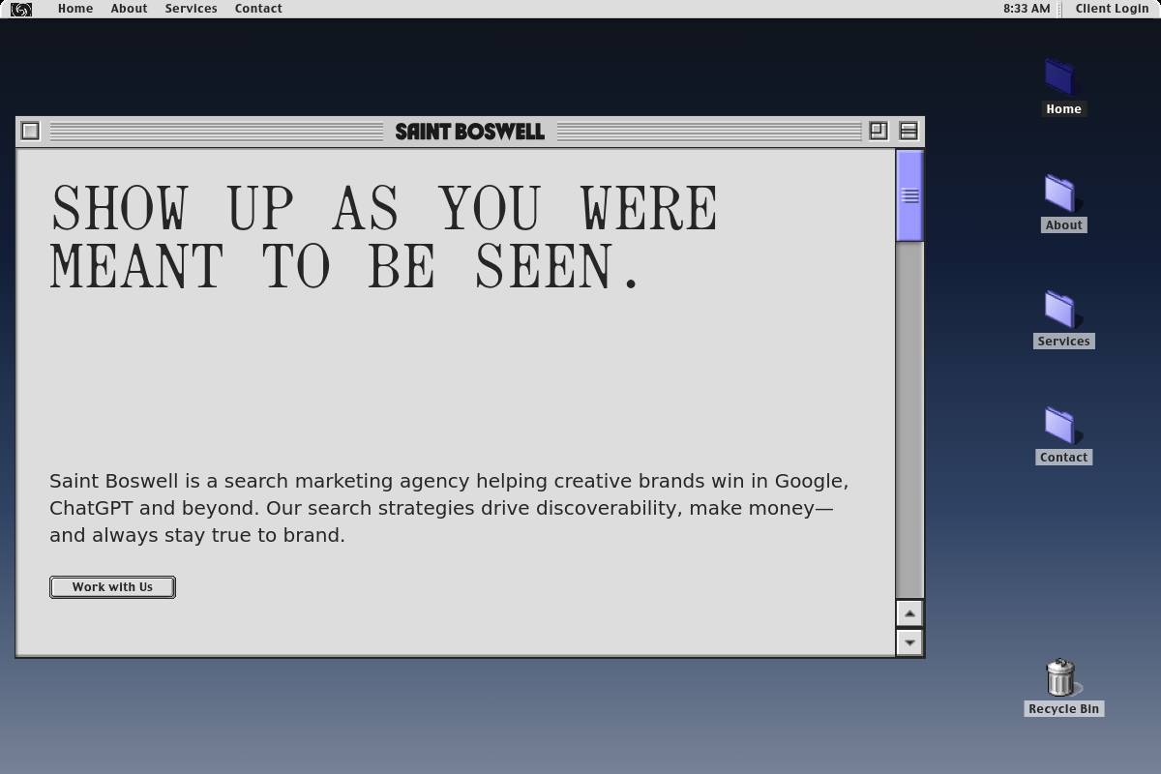Click the Work with Us button
The height and width of the screenshot is (774, 1161).
coord(112,587)
